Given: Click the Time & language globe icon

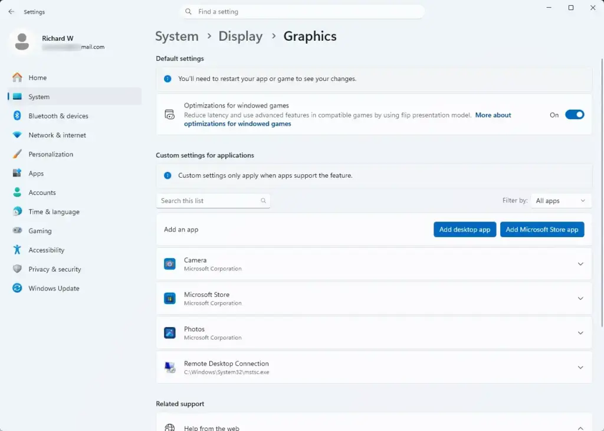Looking at the screenshot, I should pos(17,211).
